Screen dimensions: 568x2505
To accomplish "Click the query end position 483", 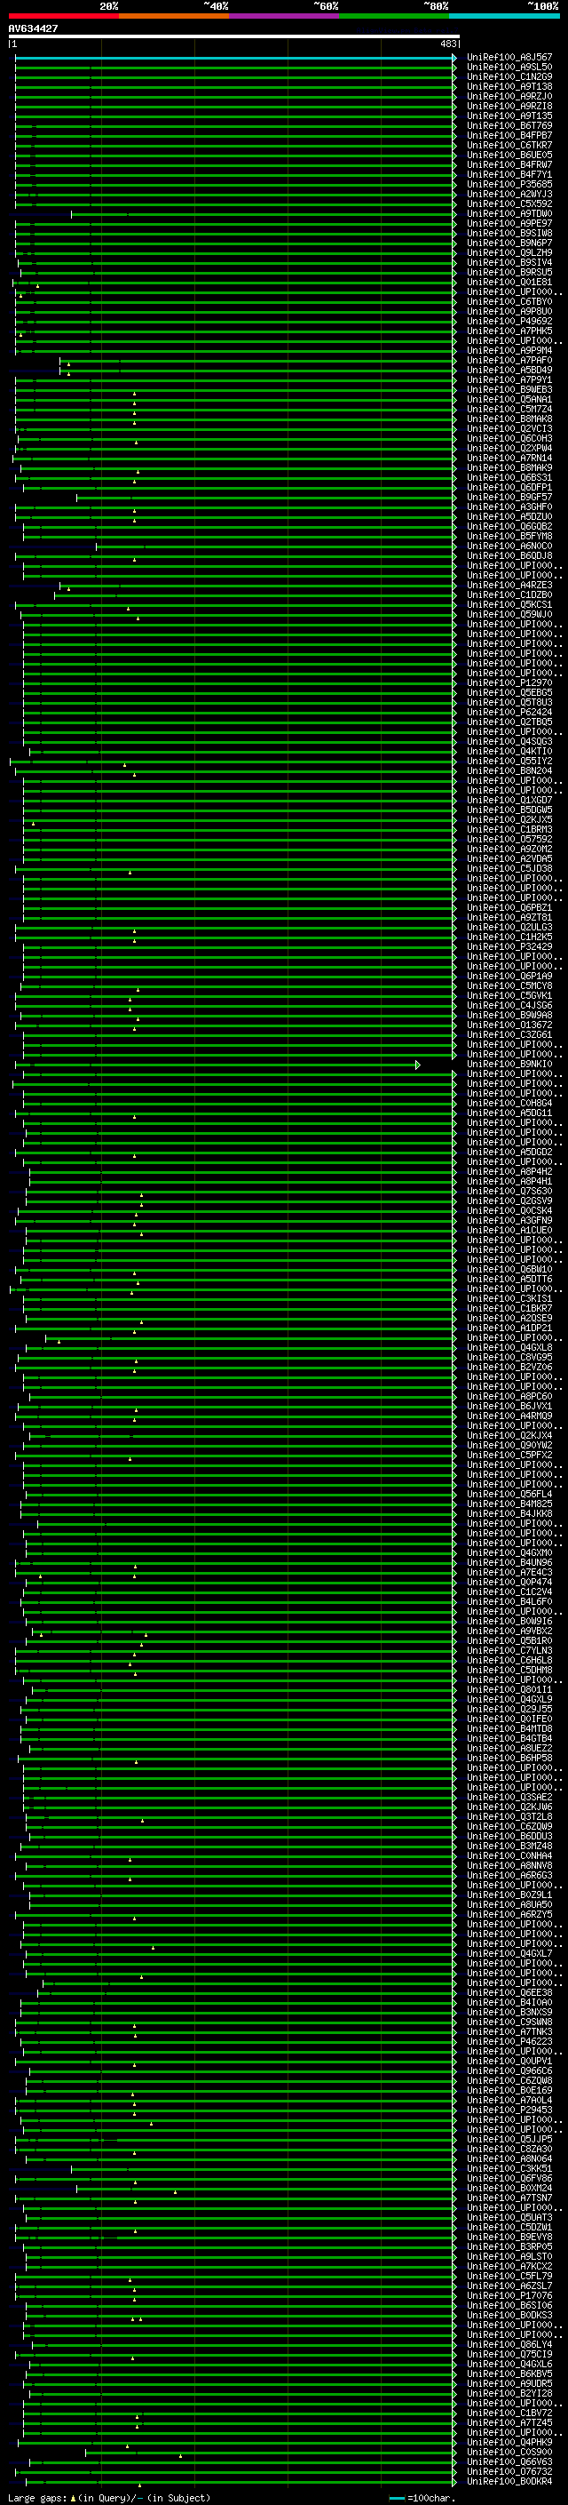I will pos(447,44).
